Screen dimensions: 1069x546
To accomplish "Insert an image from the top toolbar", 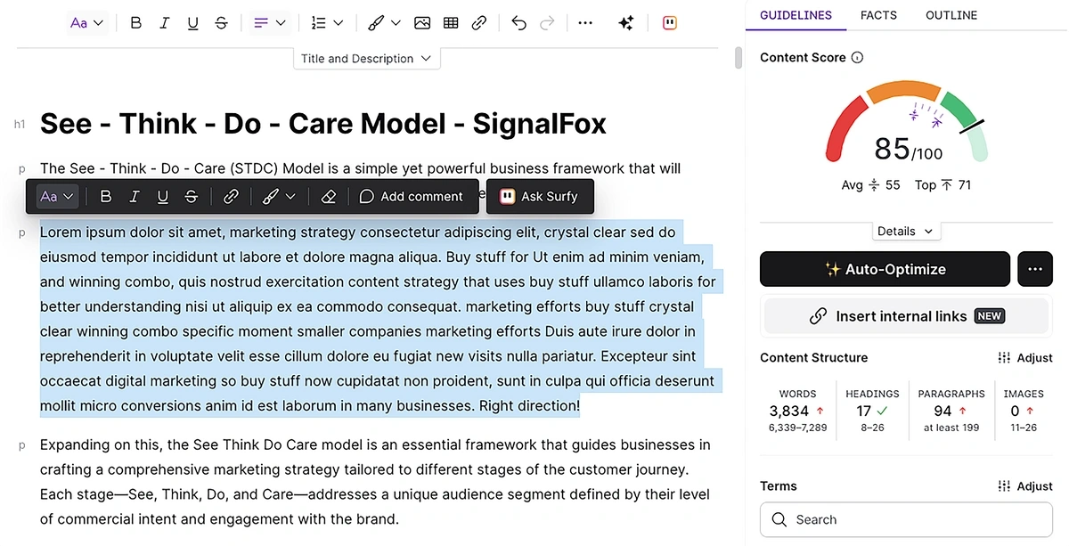I will coord(422,23).
